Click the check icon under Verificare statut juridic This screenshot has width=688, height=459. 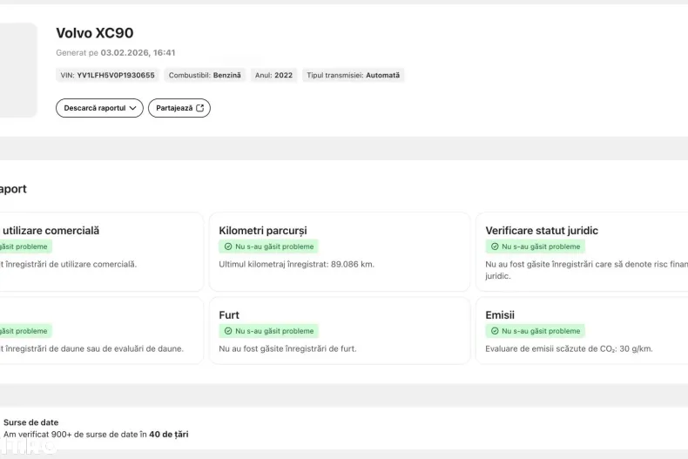tap(495, 246)
